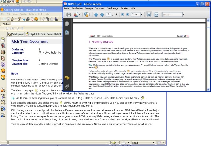Screen dimensions: 211x146
Task: Click the Tip label in Lotus Notes body
Action: tap(13, 98)
